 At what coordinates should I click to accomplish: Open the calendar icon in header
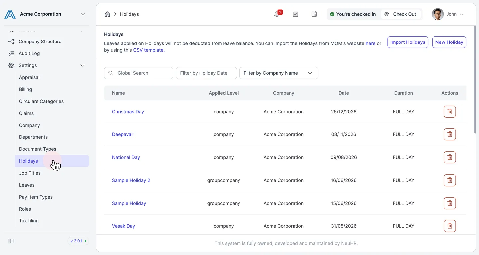[314, 14]
